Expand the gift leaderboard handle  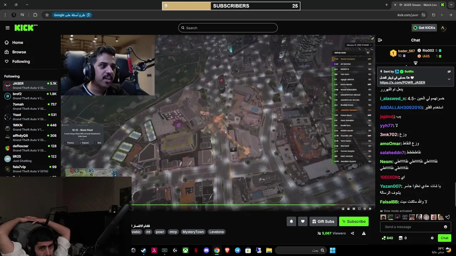pos(415,63)
